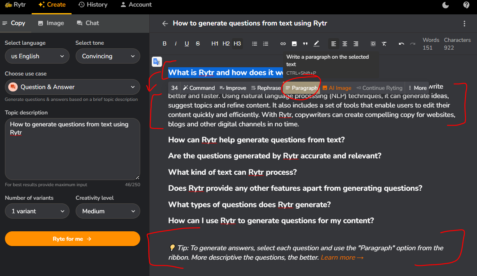Click heading 'Does Rytr provide any other features'

click(295, 188)
